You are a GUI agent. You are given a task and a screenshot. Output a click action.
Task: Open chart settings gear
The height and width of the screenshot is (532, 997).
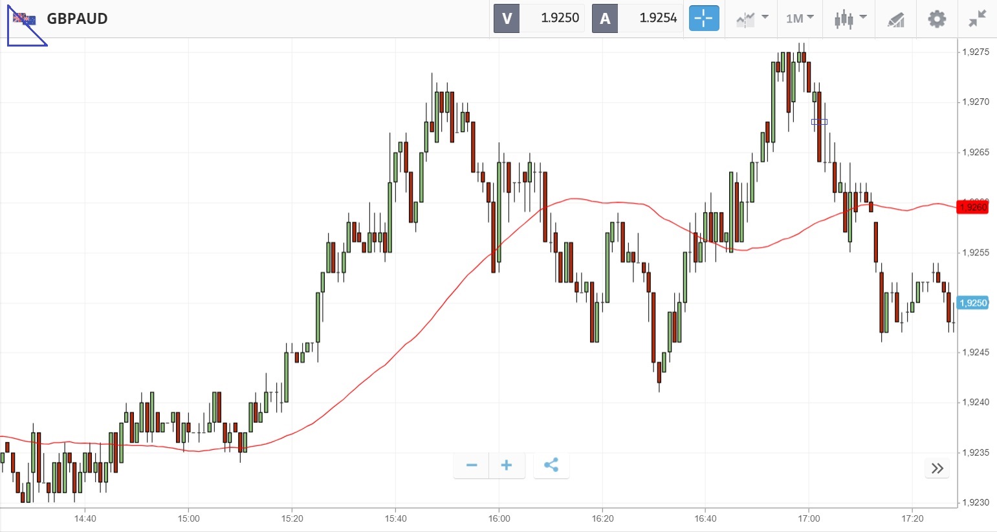(936, 19)
